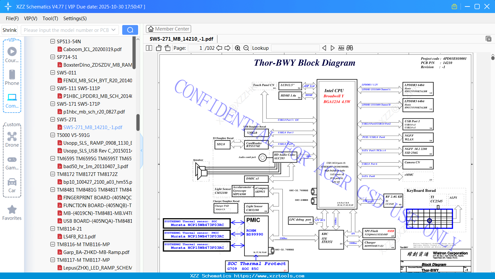Collapse the SW5-271 folder
Screen dimensions: 495x279
(53, 119)
